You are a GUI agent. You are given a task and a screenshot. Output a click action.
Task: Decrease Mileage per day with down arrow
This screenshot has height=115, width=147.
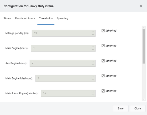click(x=93, y=35)
